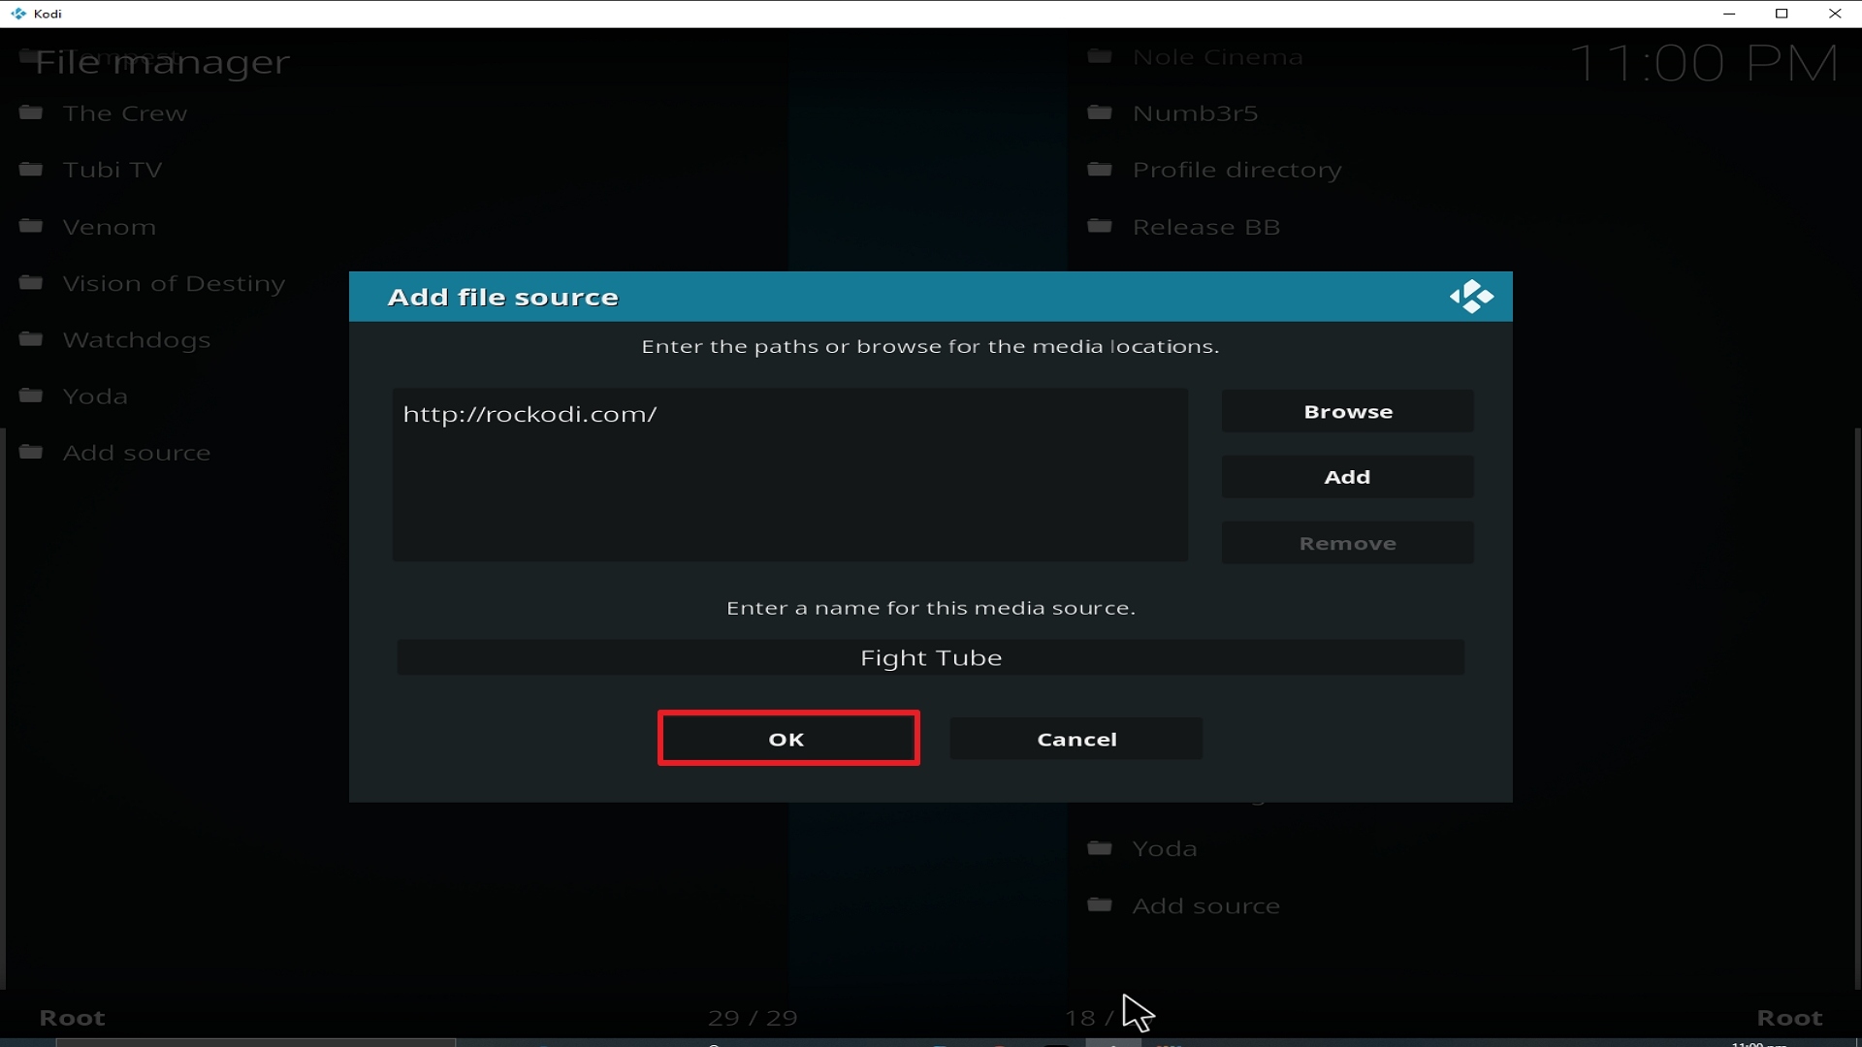Click Nole Cinema folder icon
This screenshot has height=1047, width=1862.
coord(1100,56)
